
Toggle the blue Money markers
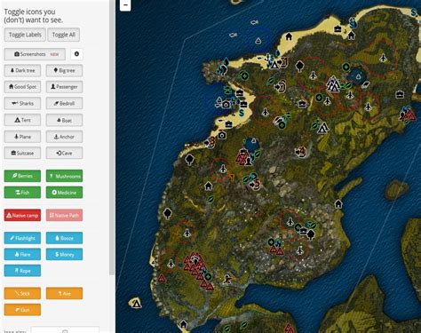click(64, 254)
